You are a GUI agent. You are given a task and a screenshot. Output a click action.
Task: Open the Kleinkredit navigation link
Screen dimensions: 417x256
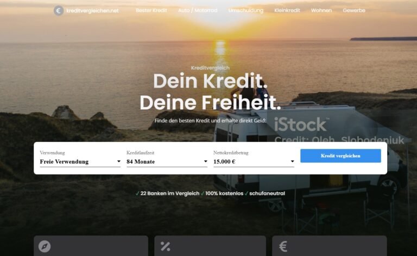pyautogui.click(x=287, y=10)
